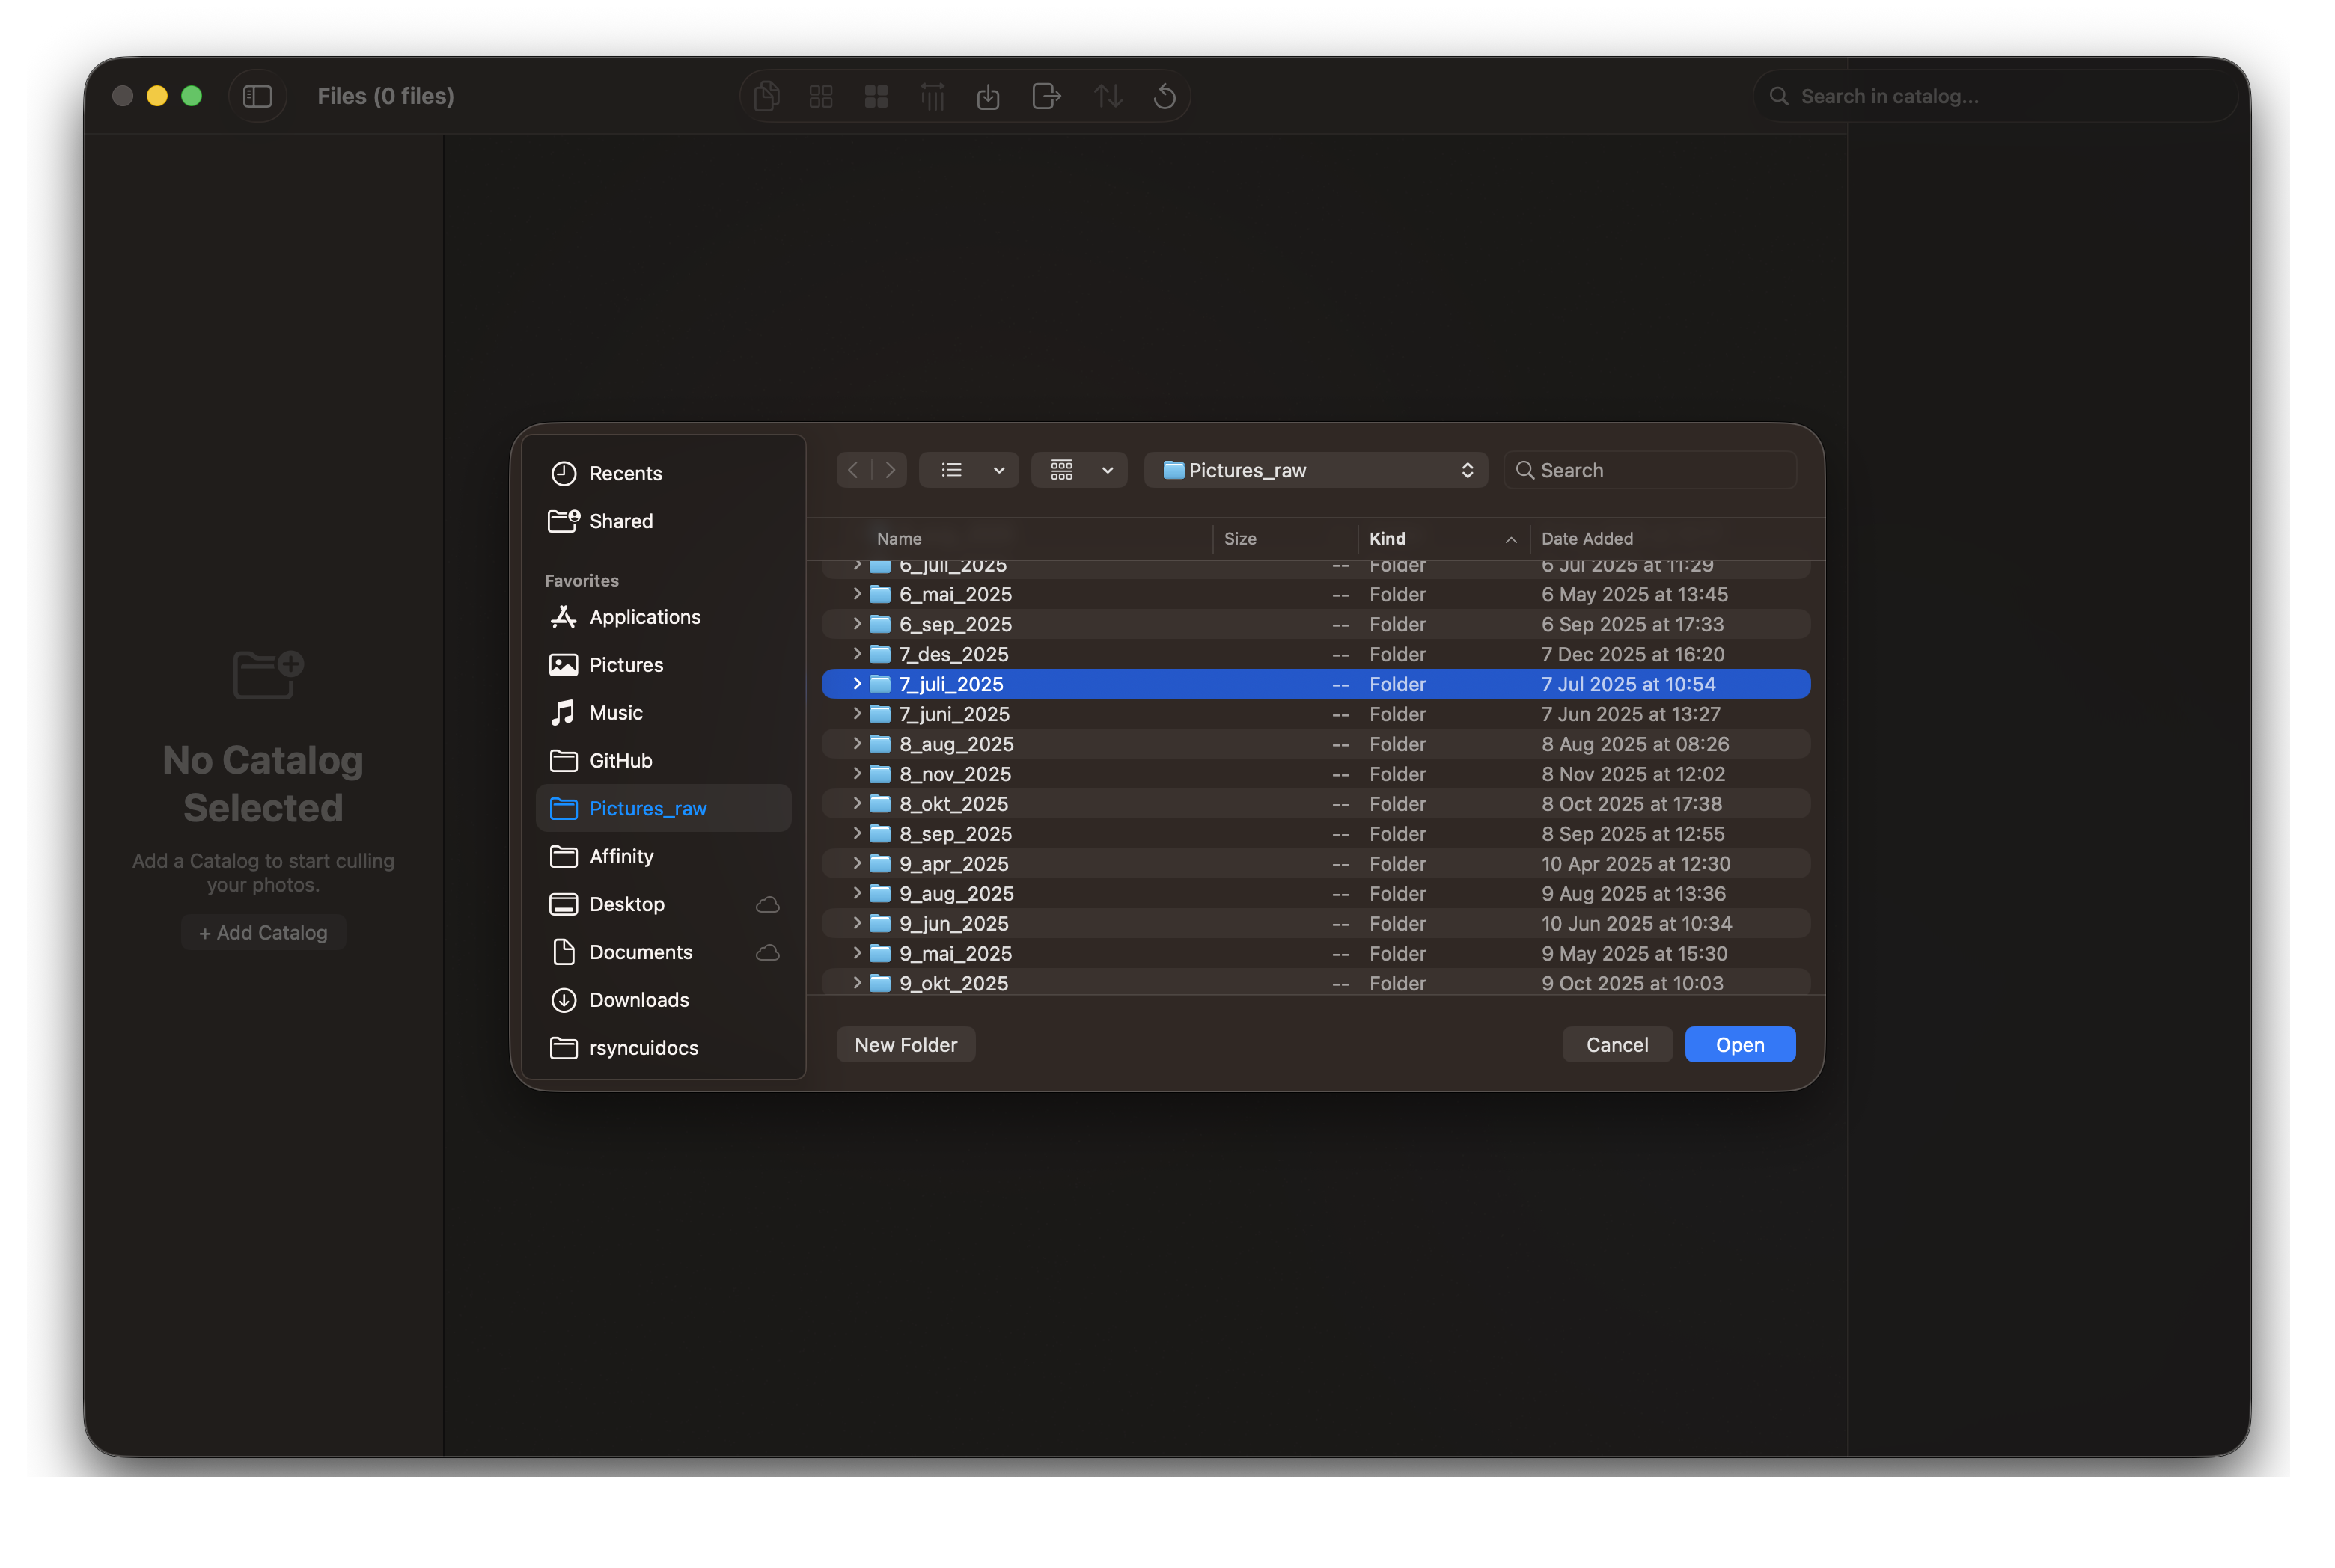Image resolution: width=2335 pixels, height=1568 pixels.
Task: Click the export icon in the toolbar
Action: [x=1046, y=95]
